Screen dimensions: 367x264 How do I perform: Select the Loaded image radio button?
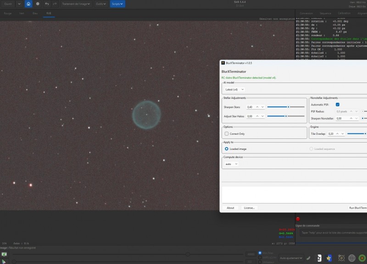[x=227, y=148]
